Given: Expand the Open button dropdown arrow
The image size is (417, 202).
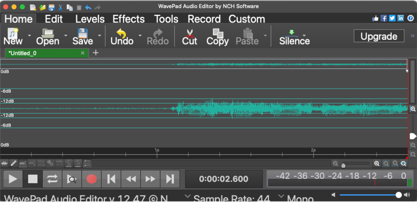Looking at the screenshot, I should (x=65, y=35).
